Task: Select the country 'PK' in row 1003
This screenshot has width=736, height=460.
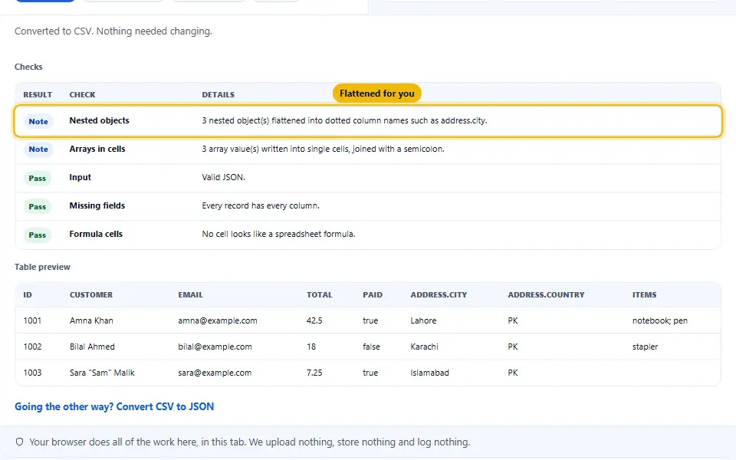Action: tap(513, 373)
